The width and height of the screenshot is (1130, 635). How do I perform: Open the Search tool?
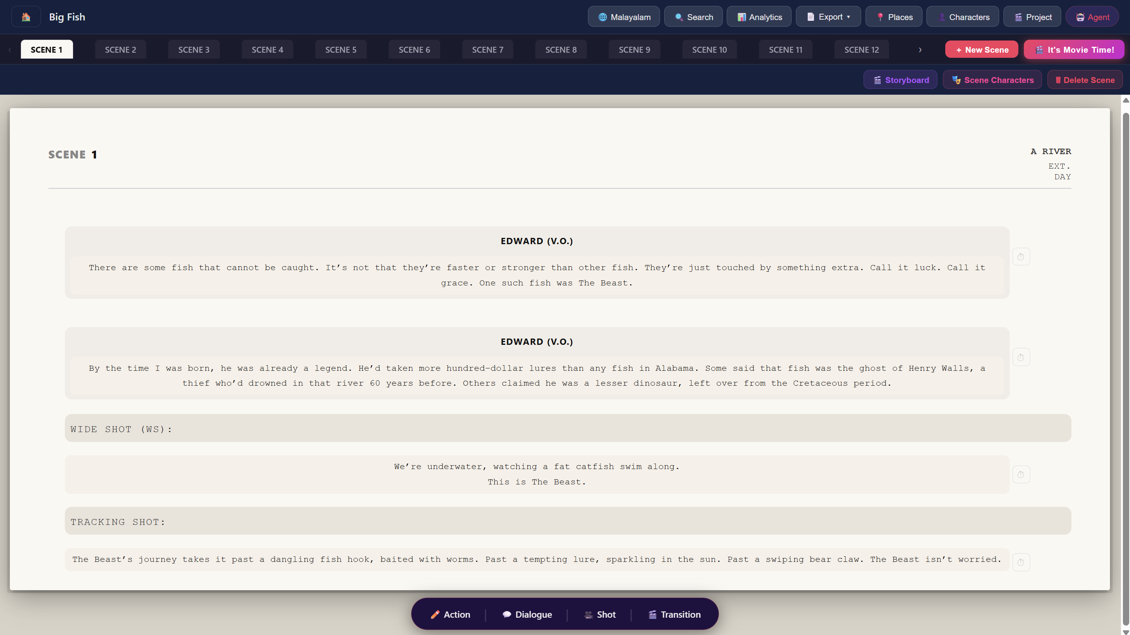point(693,17)
